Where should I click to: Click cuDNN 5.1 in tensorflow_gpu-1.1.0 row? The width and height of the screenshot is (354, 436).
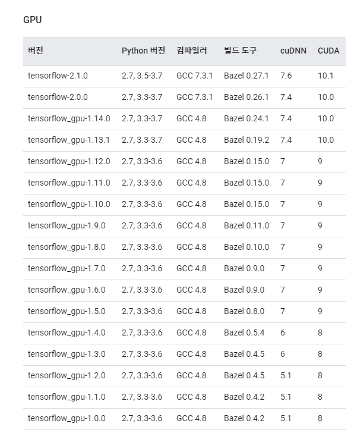pos(286,397)
